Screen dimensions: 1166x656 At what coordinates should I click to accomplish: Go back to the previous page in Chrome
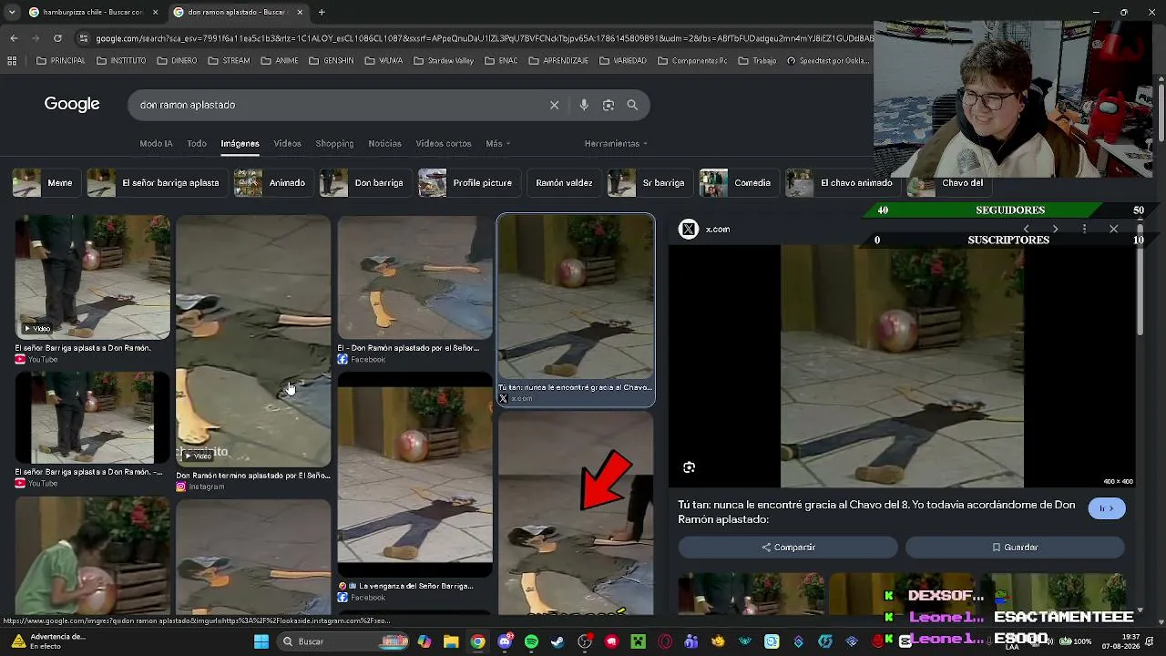click(x=14, y=38)
